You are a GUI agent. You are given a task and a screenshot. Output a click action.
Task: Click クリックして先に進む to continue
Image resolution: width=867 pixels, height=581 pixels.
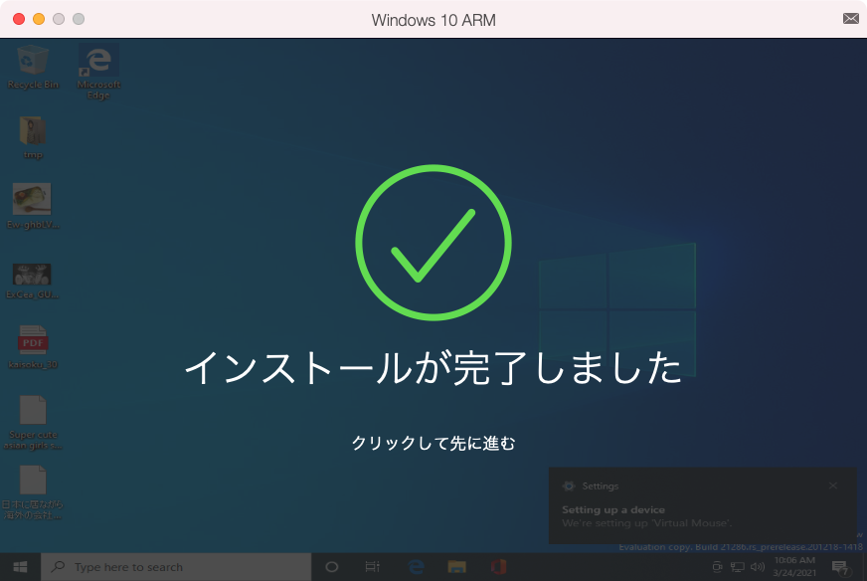(433, 444)
